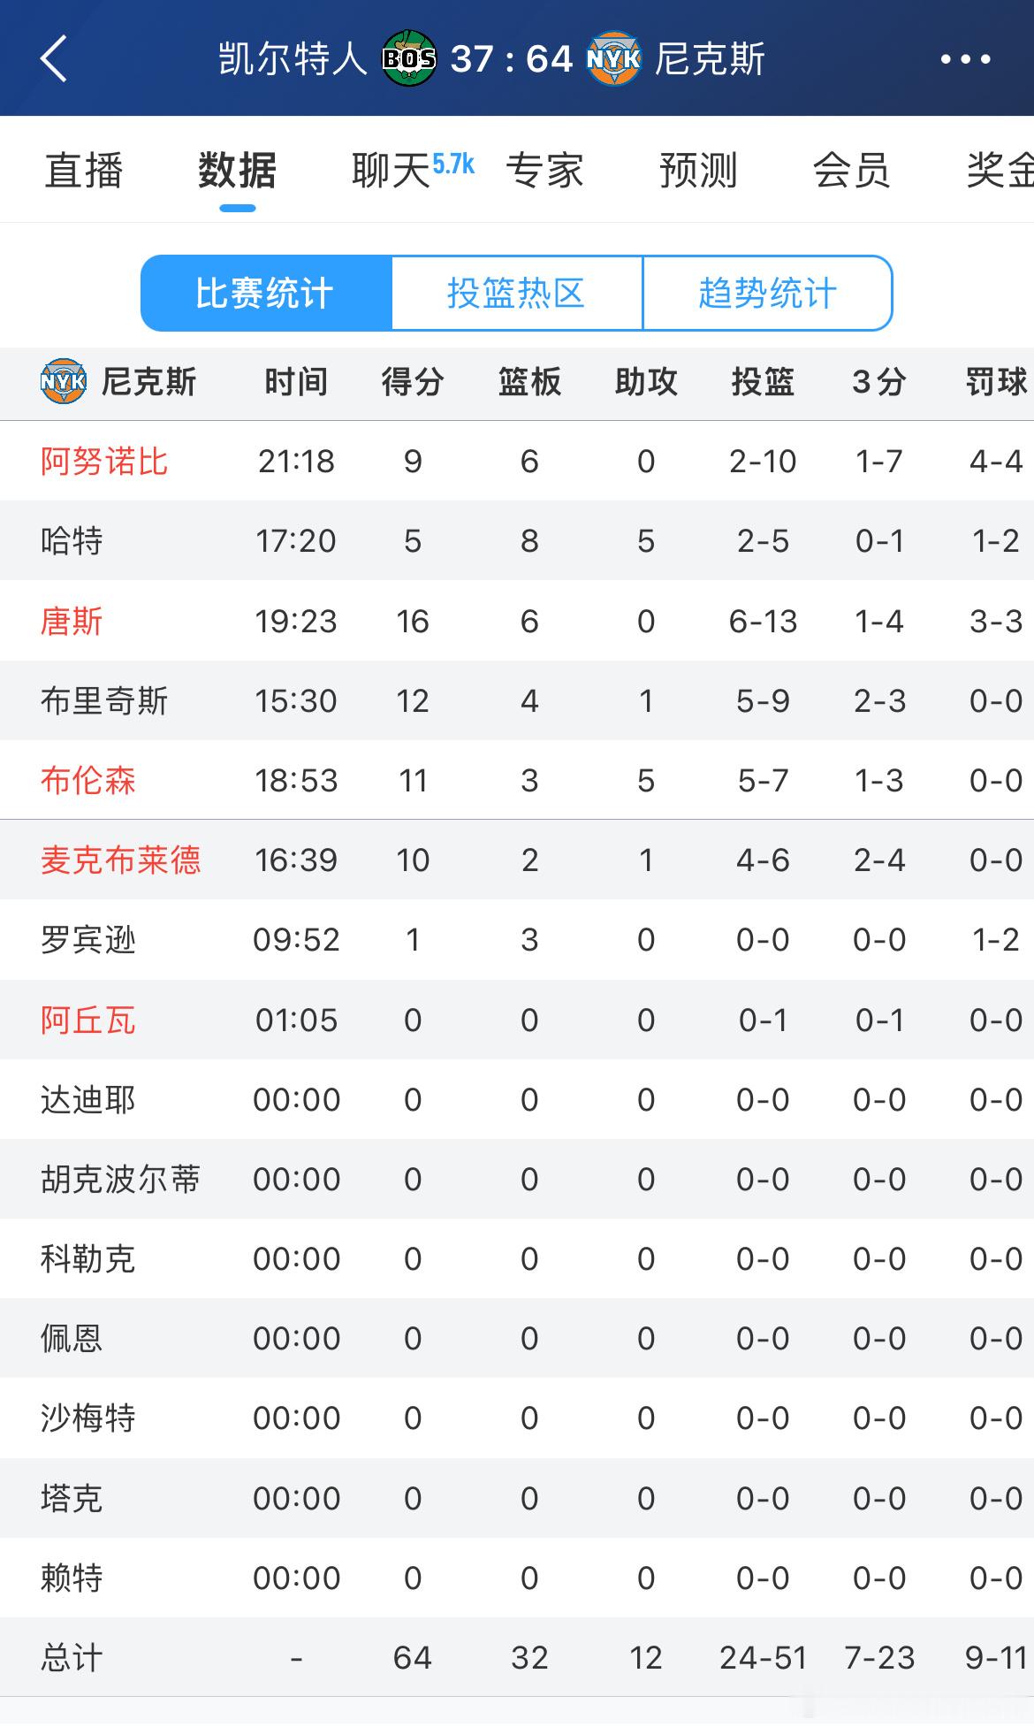
Task: Select the 趋势统计 segment
Action: [767, 293]
